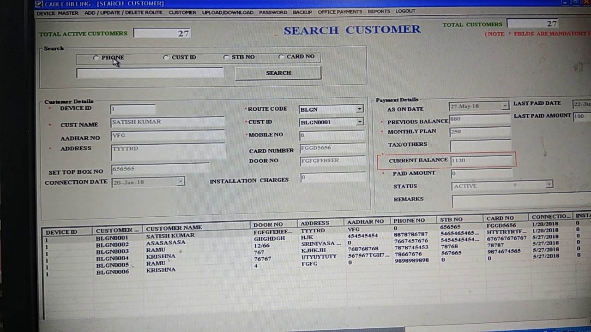Click the AADHAR NO field
This screenshot has height=332, width=591.
tap(168, 136)
